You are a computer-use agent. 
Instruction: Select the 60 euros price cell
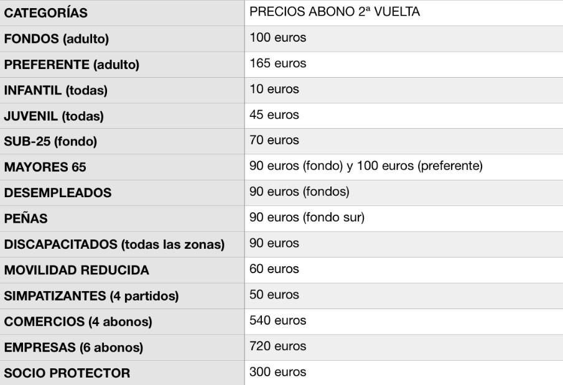point(274,269)
